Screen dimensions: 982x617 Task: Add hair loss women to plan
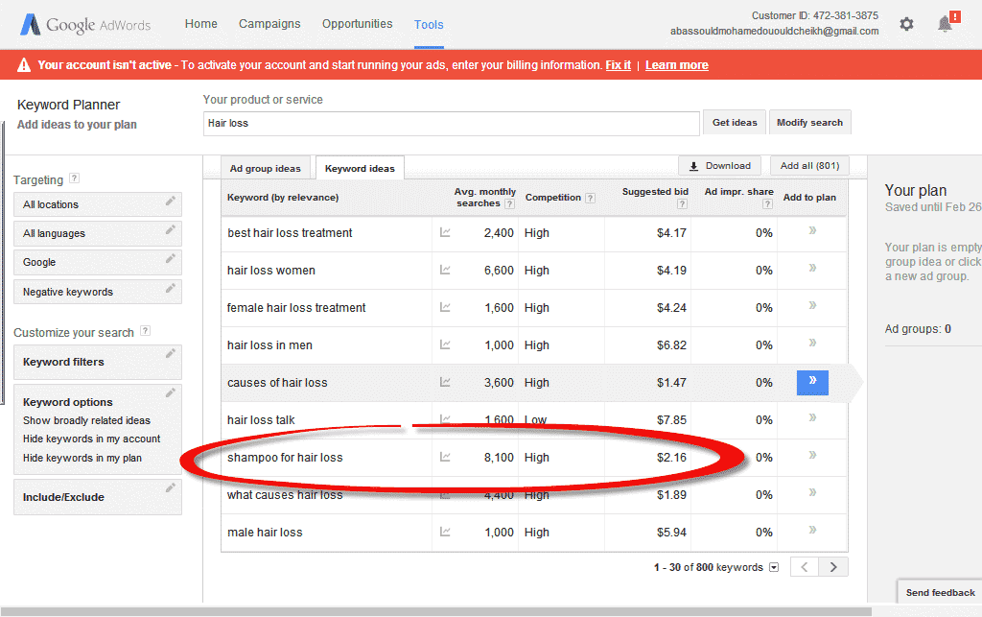812,268
